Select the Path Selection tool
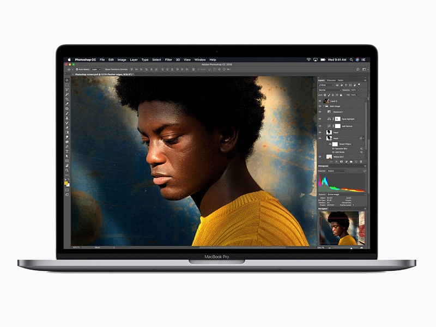 [67, 156]
